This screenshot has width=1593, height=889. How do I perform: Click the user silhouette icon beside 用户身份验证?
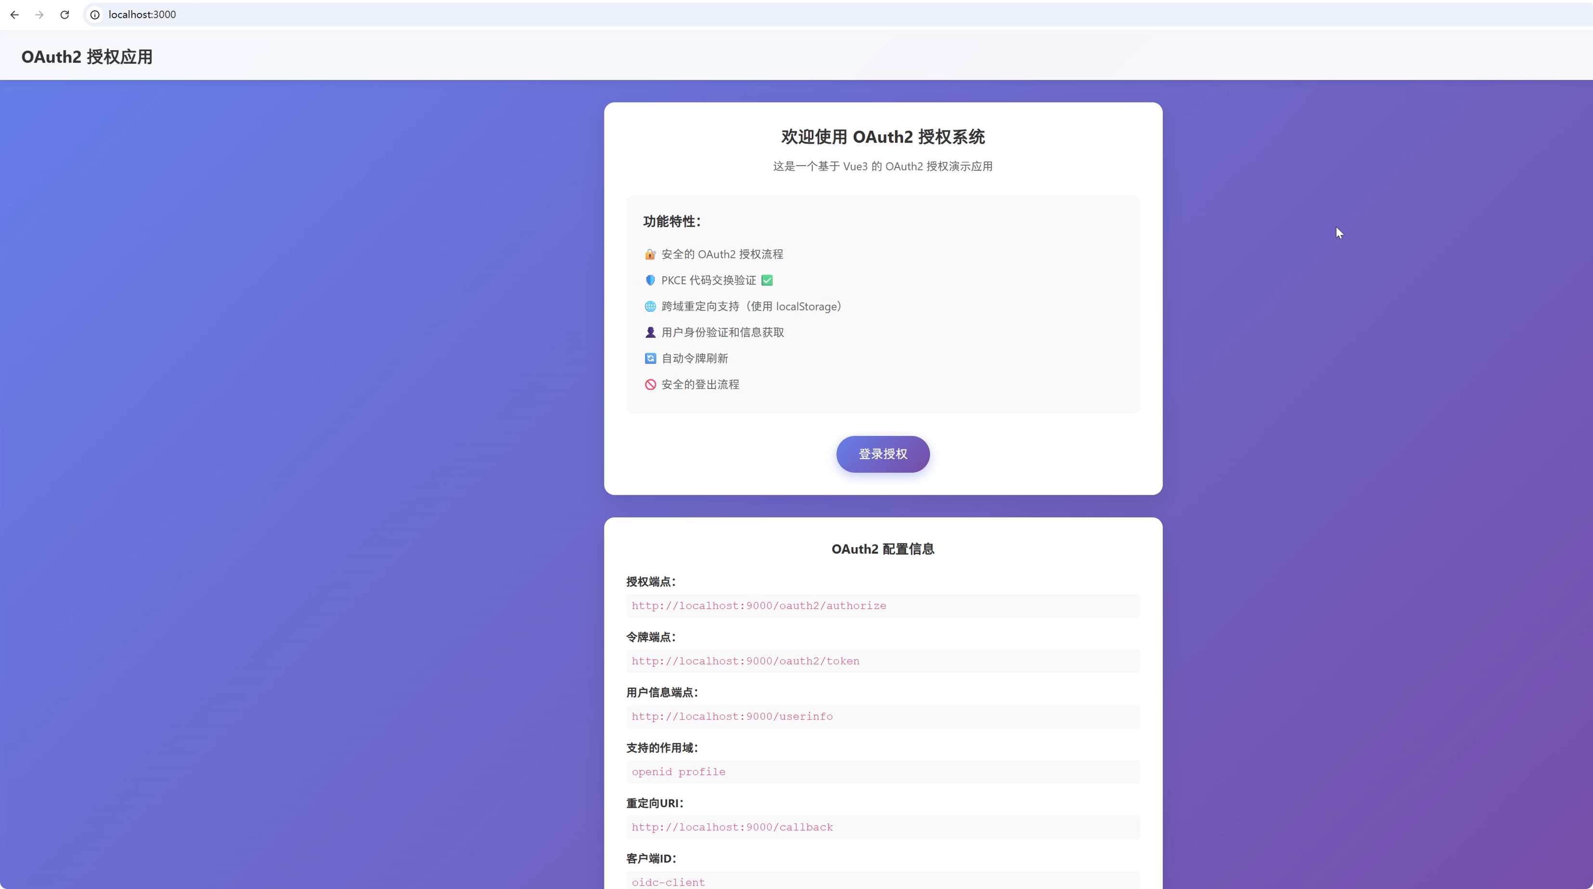pos(650,333)
